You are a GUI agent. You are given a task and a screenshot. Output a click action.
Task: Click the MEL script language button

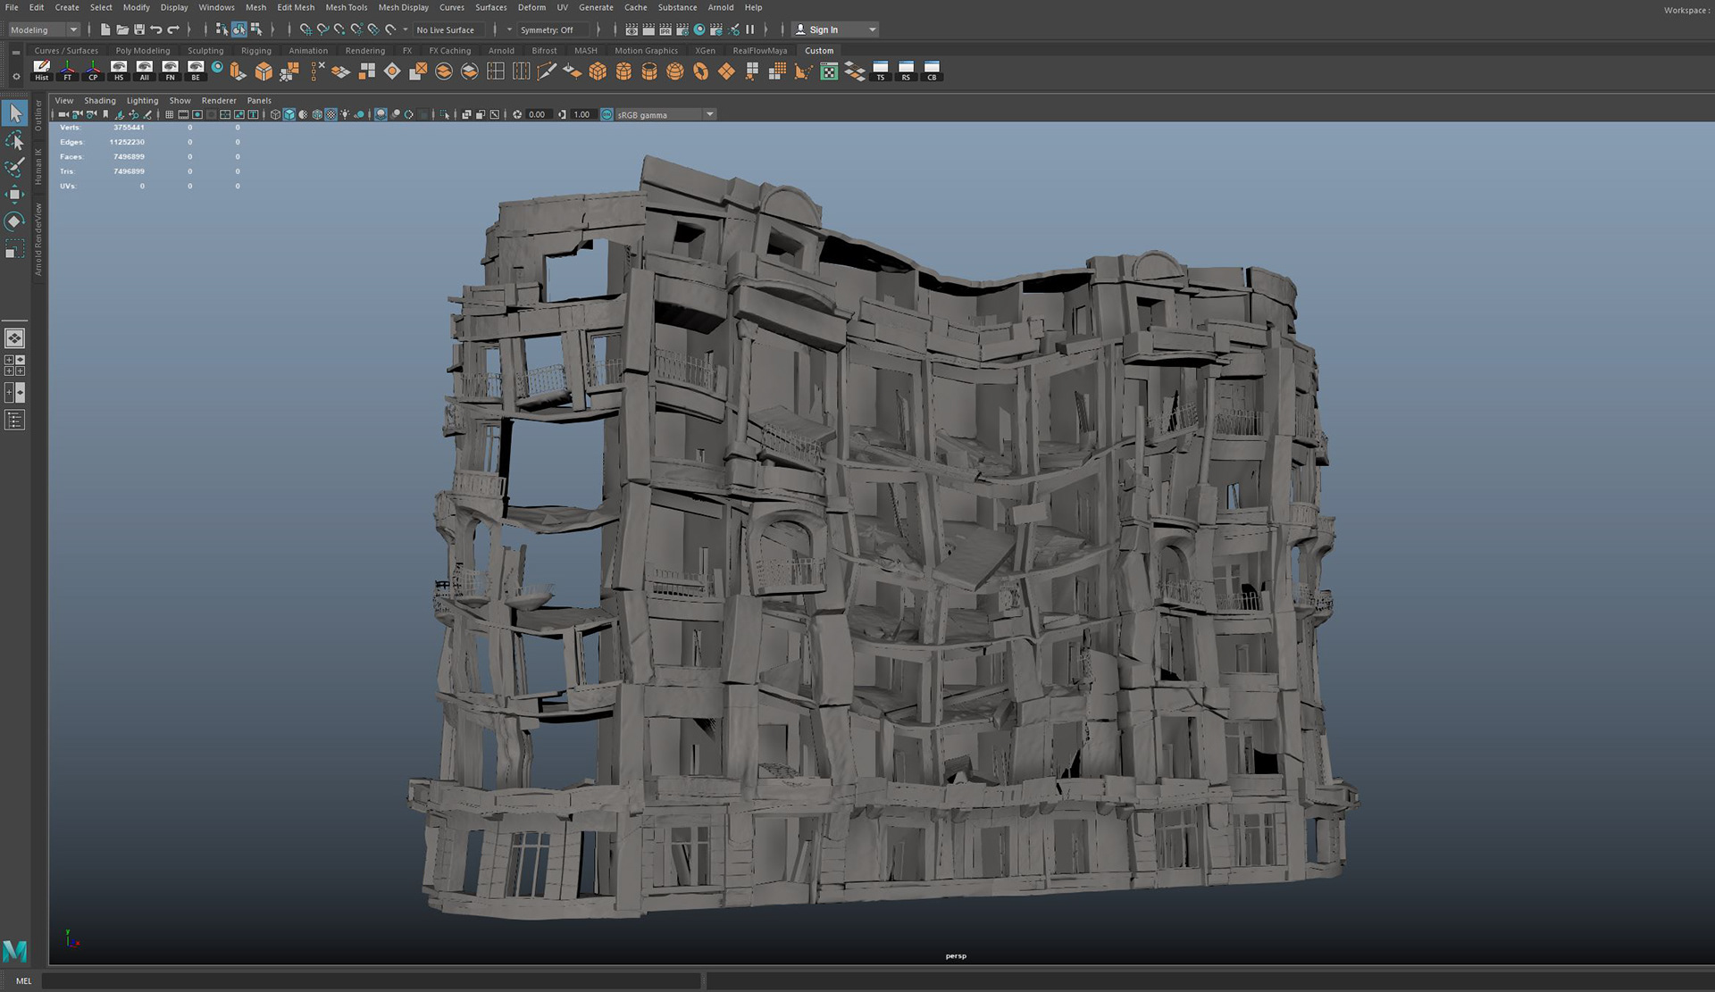click(x=23, y=980)
